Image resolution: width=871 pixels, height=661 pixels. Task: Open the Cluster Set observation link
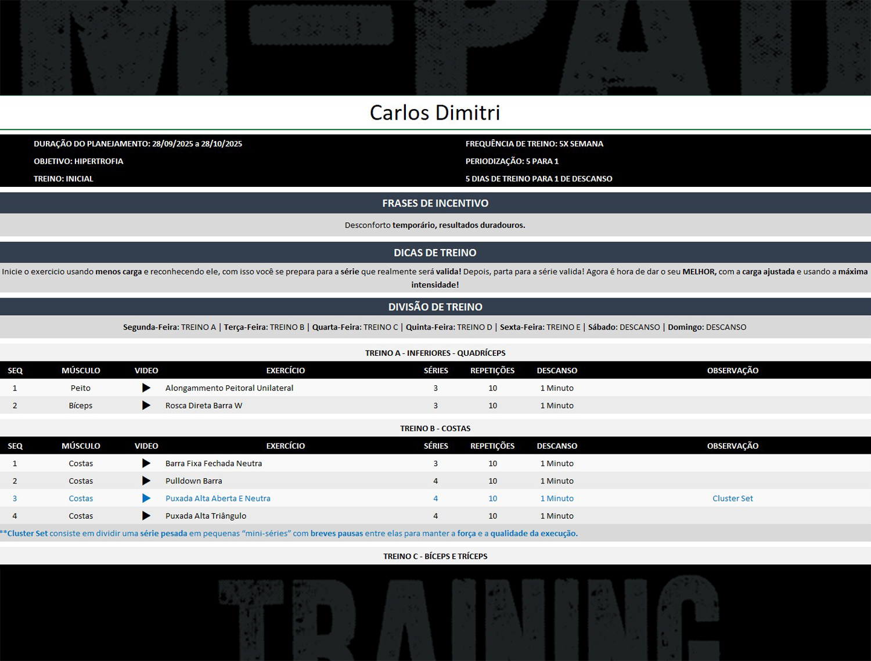(x=732, y=498)
